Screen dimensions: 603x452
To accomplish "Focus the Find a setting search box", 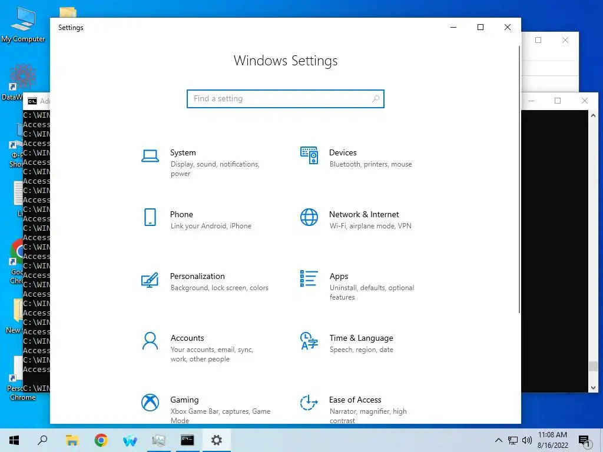I will (286, 99).
